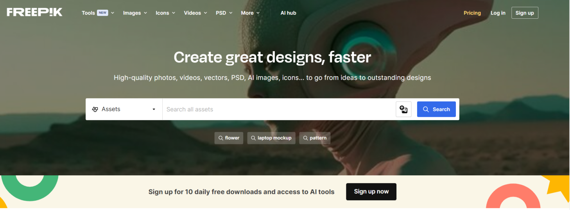Go to AI hub
This screenshot has height=210, width=570.
pos(288,13)
